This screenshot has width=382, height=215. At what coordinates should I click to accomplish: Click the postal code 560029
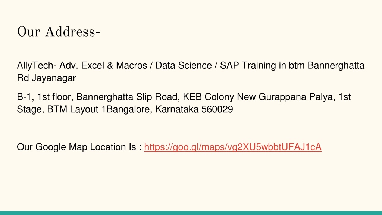pos(217,109)
